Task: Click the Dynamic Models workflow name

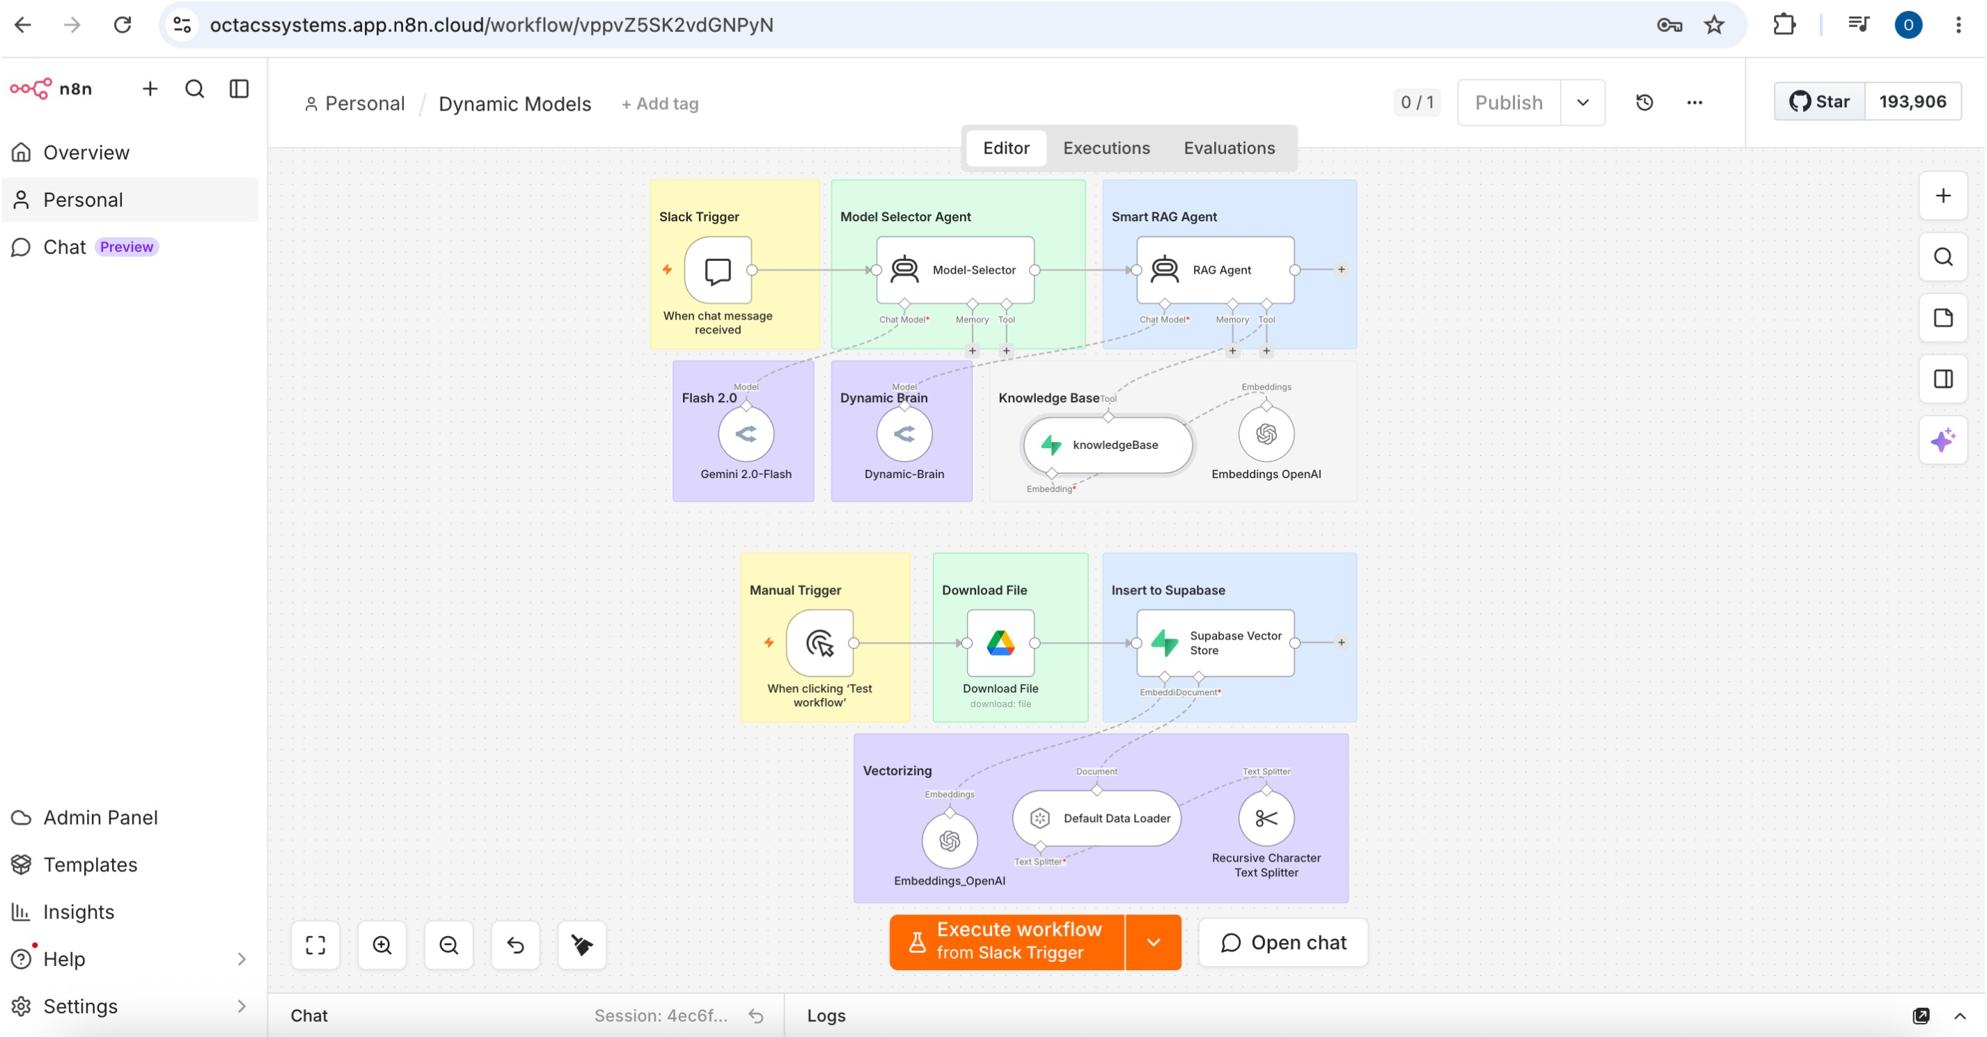Action: pyautogui.click(x=515, y=103)
